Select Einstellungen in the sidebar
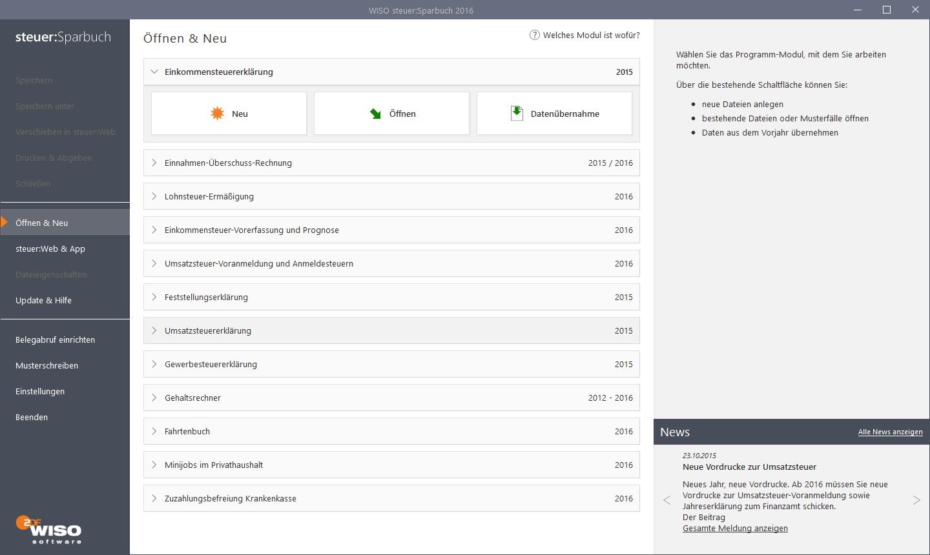This screenshot has width=930, height=555. tap(40, 391)
